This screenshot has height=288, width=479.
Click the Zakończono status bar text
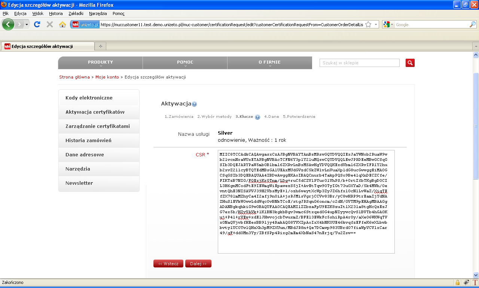[x=13, y=283]
